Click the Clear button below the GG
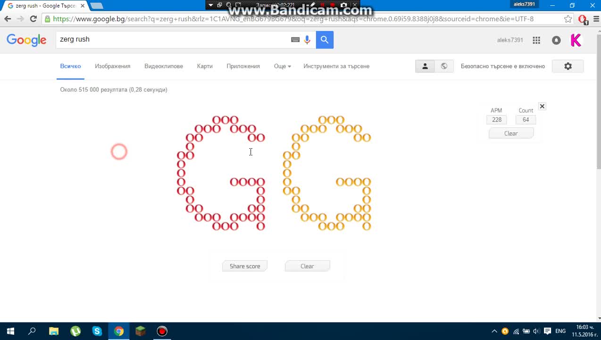Viewport: 601px width, 340px height. pos(307,266)
